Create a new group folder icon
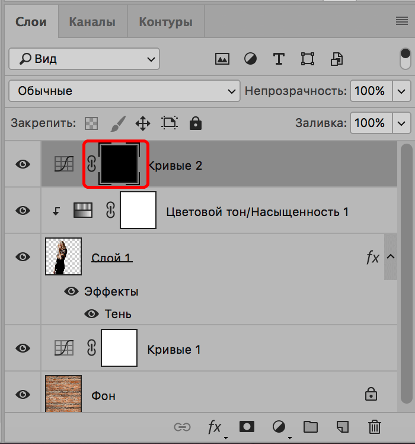The width and height of the screenshot is (415, 444). tap(310, 426)
